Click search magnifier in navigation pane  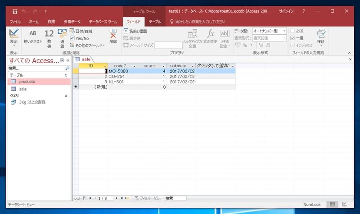coord(67,68)
